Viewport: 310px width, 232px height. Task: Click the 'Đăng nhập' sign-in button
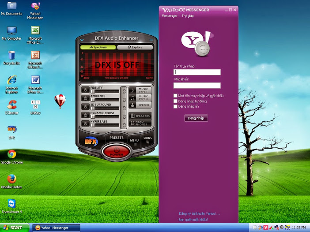pyautogui.click(x=196, y=118)
